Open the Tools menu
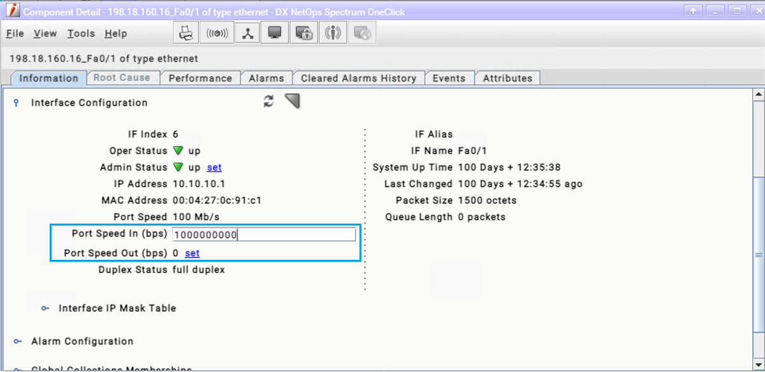 [80, 33]
